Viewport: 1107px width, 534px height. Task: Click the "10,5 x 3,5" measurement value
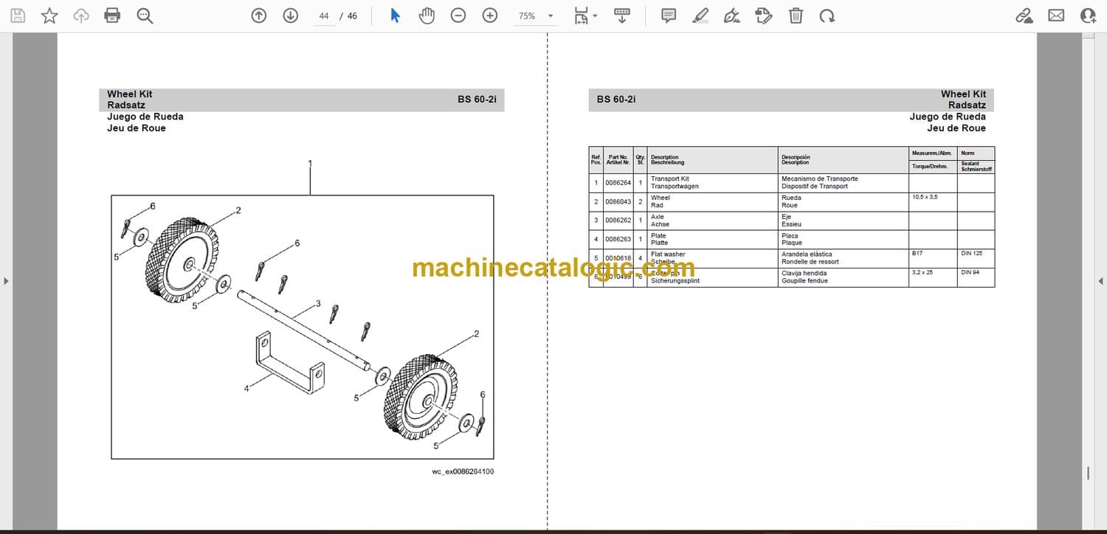click(925, 197)
